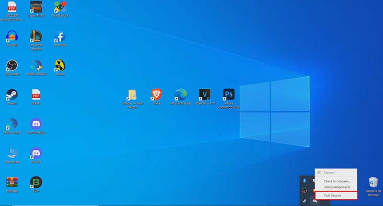Image resolution: width=383 pixels, height=206 pixels.
Task: Select the PANDA FREE AV shortcut
Action: pos(36,68)
